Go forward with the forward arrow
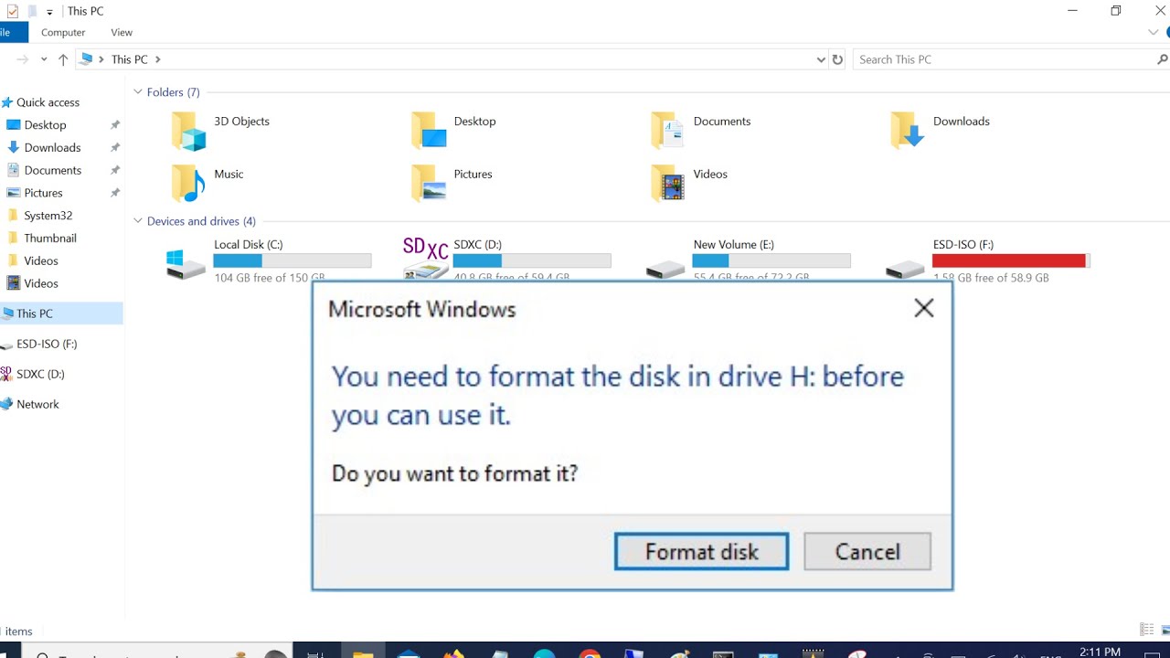The width and height of the screenshot is (1170, 658). [x=23, y=59]
